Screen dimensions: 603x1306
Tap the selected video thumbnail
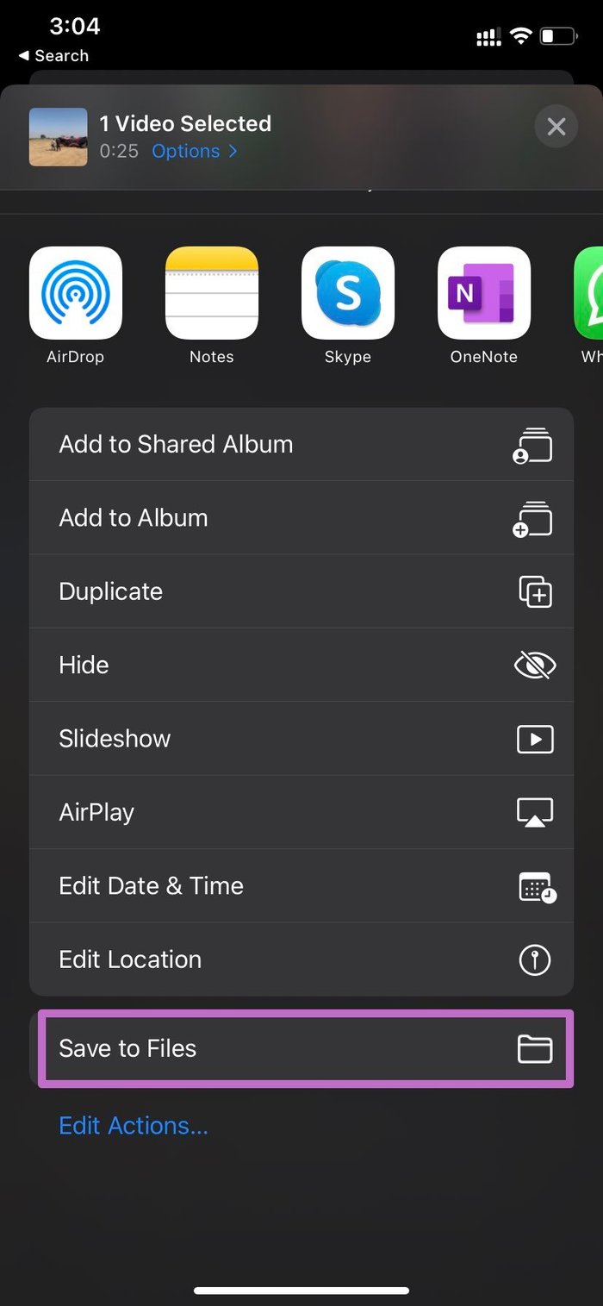pyautogui.click(x=58, y=137)
